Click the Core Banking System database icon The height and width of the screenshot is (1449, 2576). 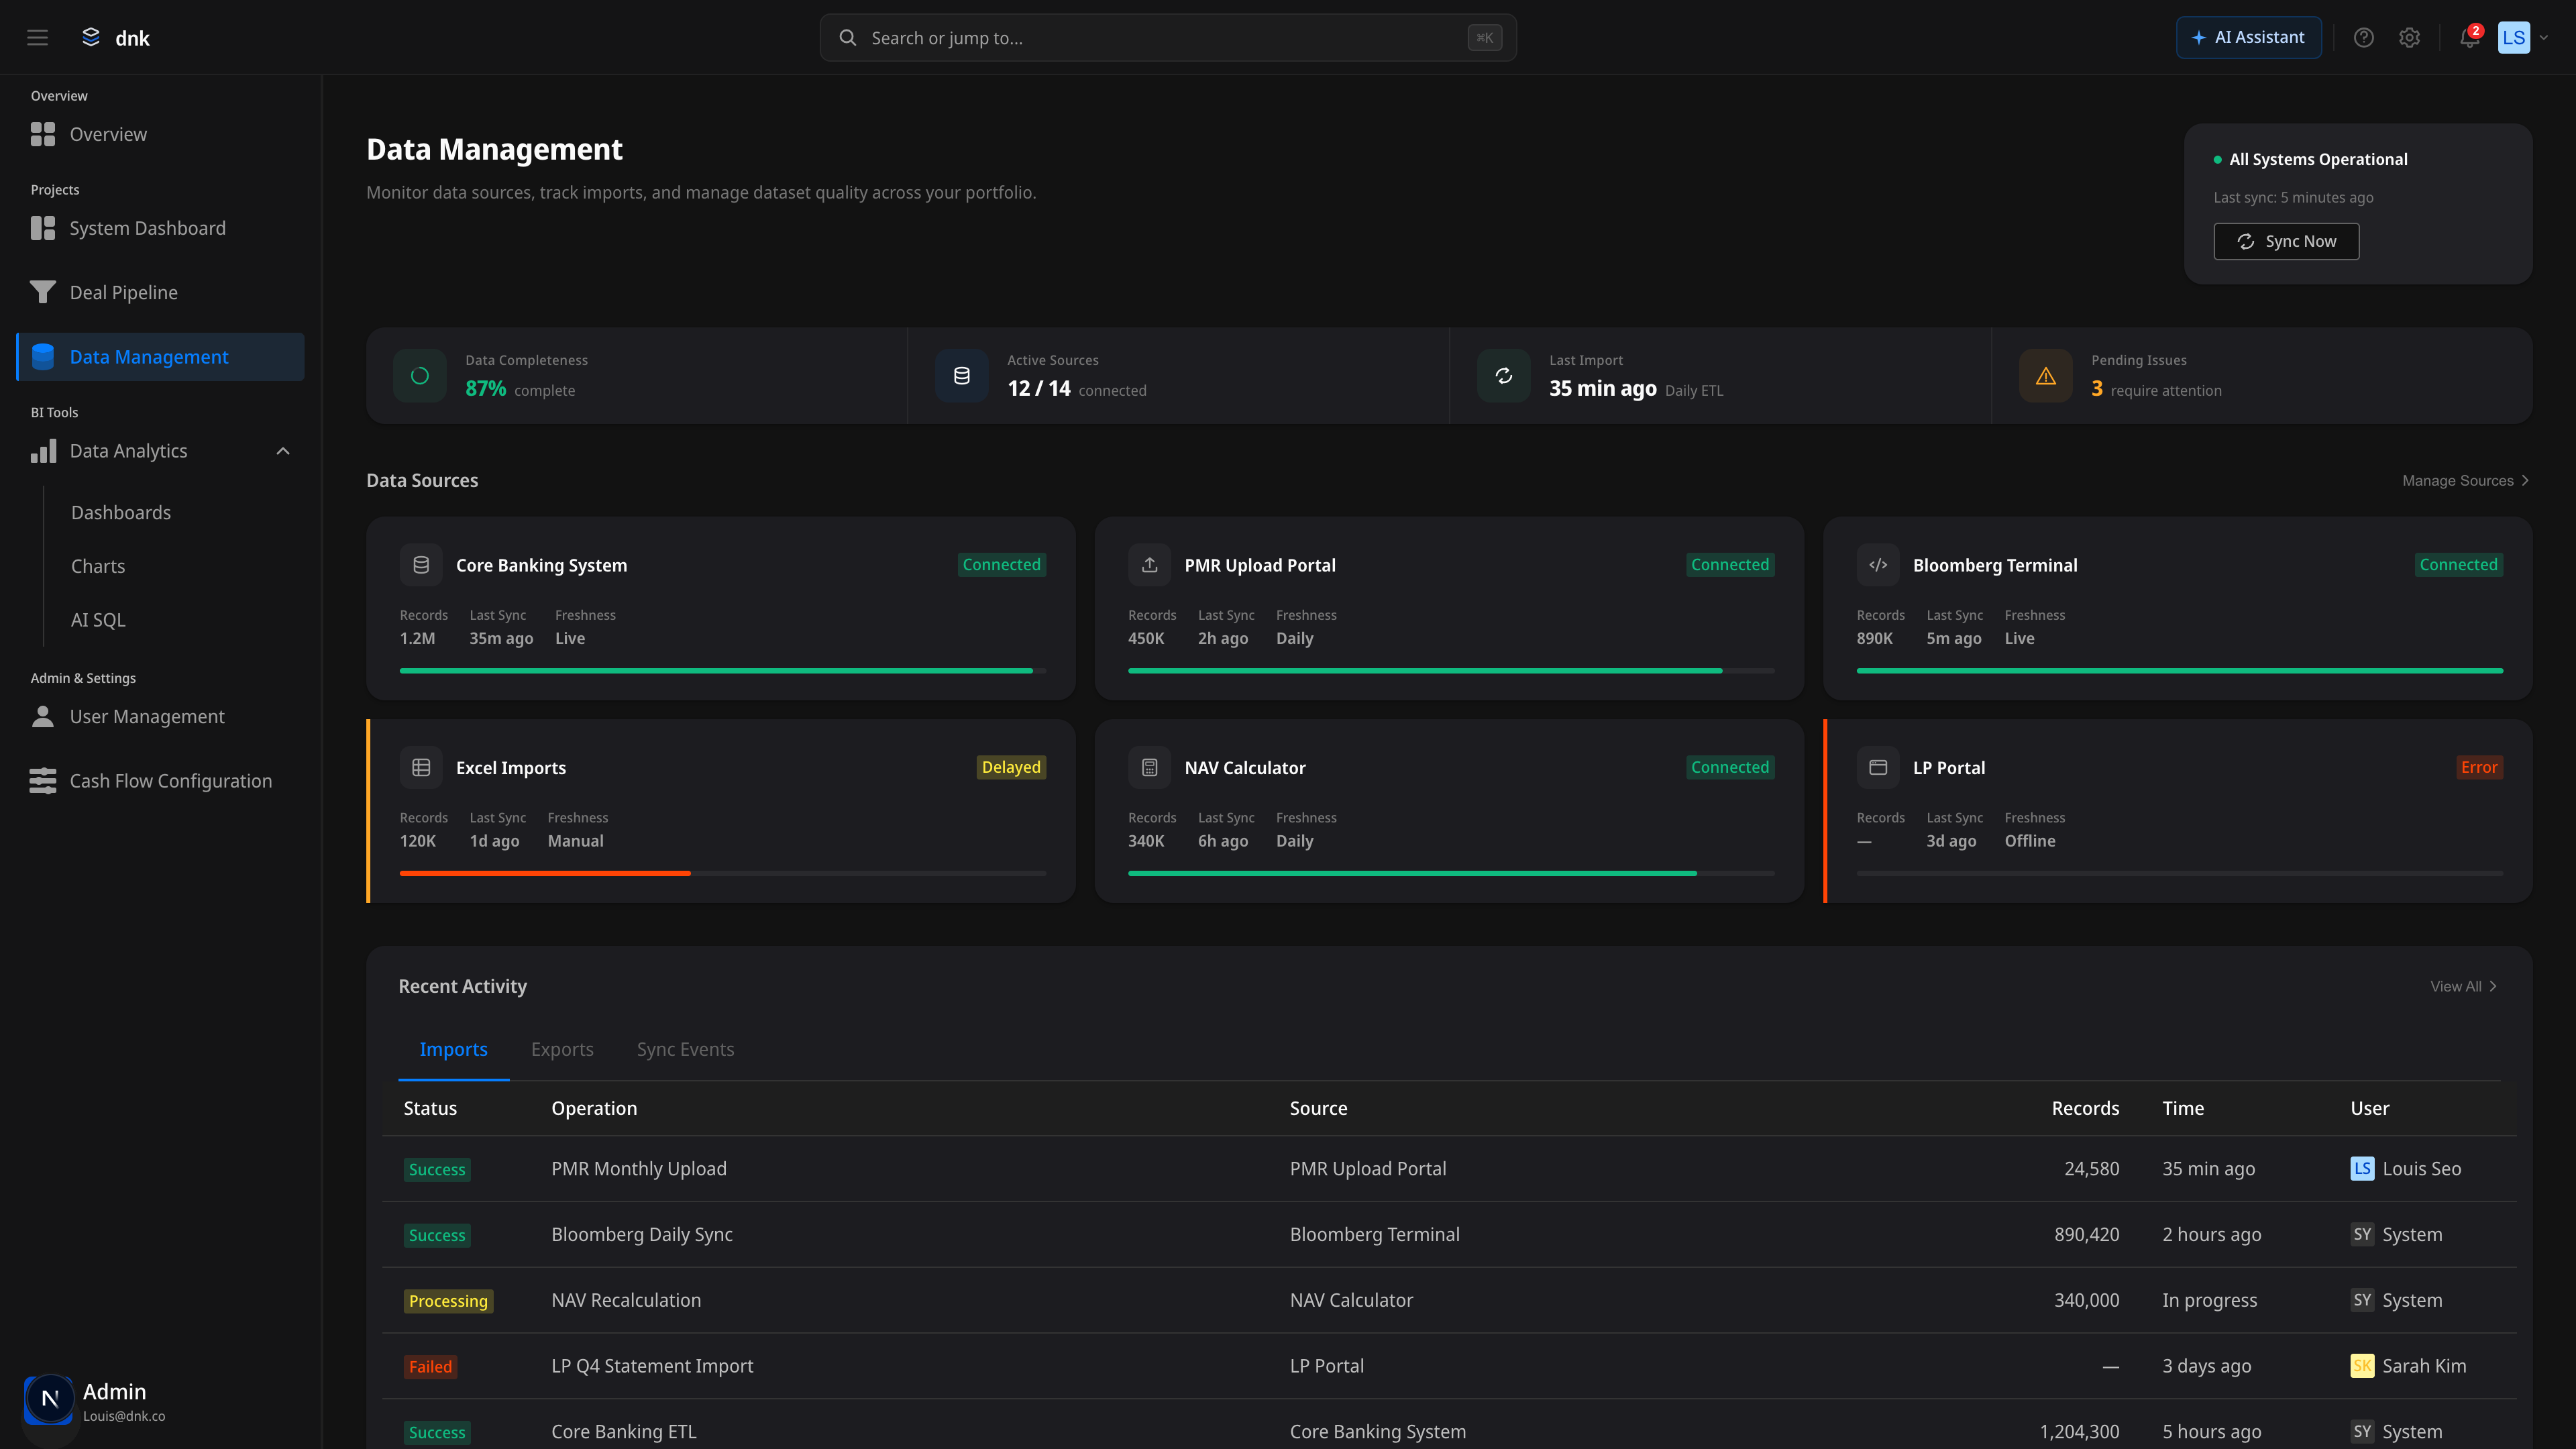pyautogui.click(x=421, y=564)
